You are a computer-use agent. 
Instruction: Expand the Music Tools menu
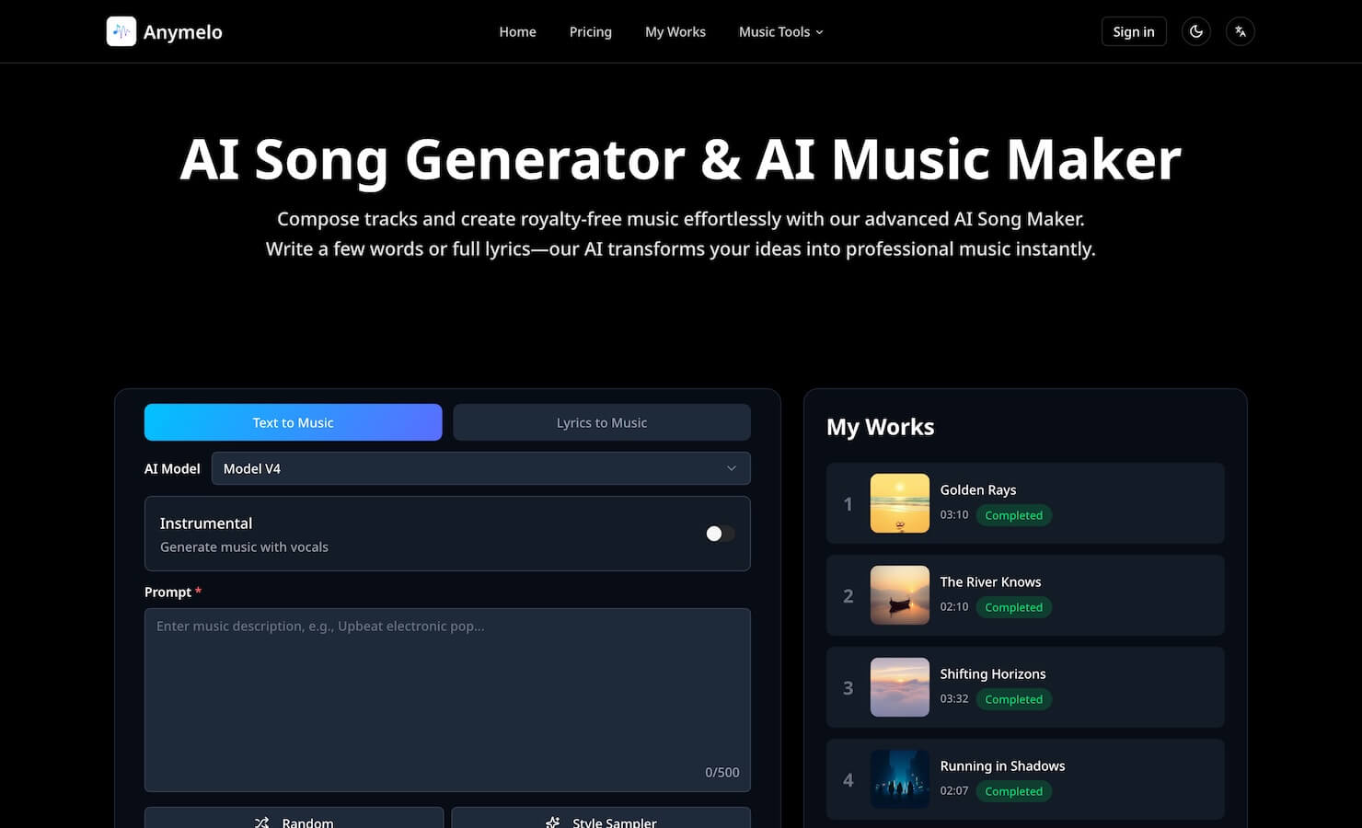click(x=780, y=31)
